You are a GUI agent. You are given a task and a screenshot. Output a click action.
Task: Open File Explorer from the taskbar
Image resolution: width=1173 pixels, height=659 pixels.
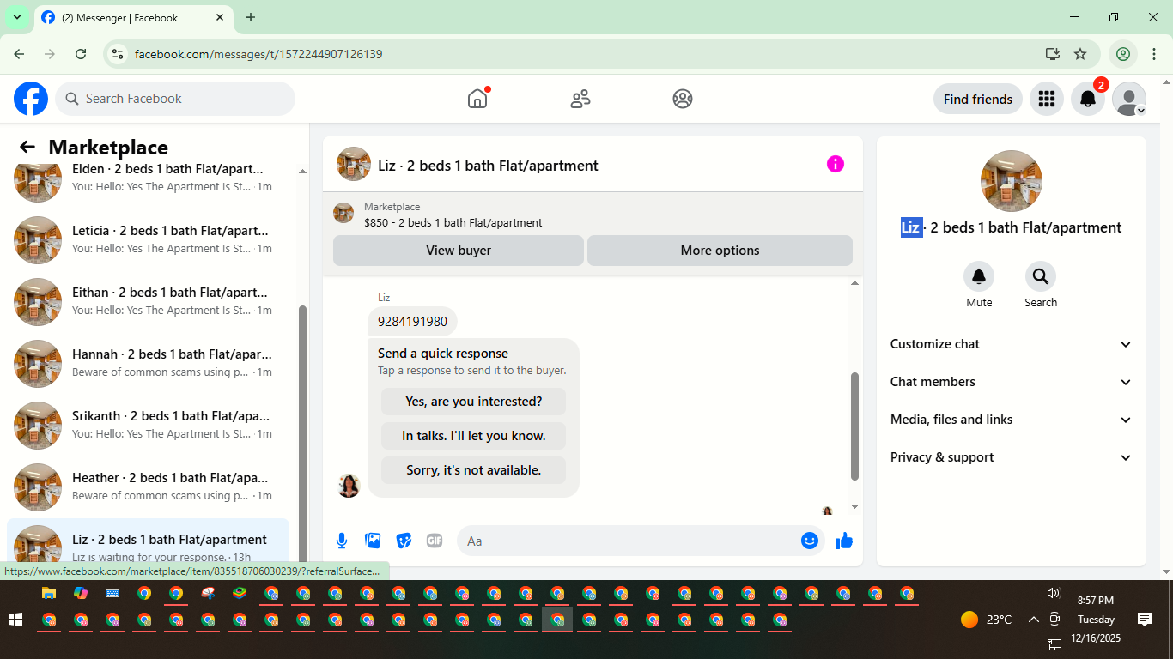point(49,593)
